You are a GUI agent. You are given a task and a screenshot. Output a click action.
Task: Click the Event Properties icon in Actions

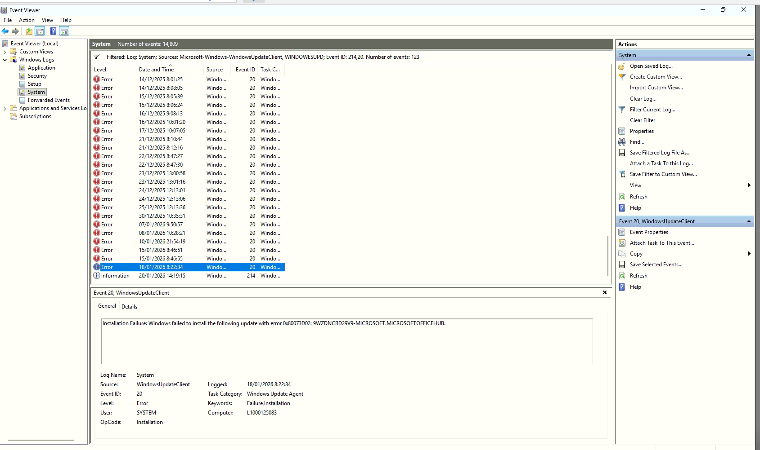(x=622, y=232)
